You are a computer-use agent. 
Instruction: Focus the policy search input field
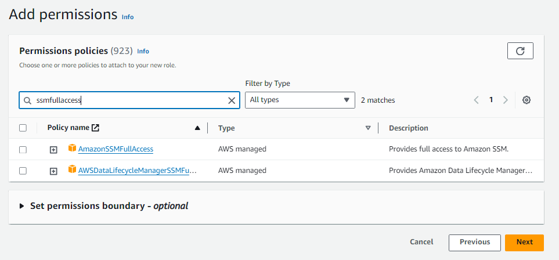pyautogui.click(x=129, y=100)
